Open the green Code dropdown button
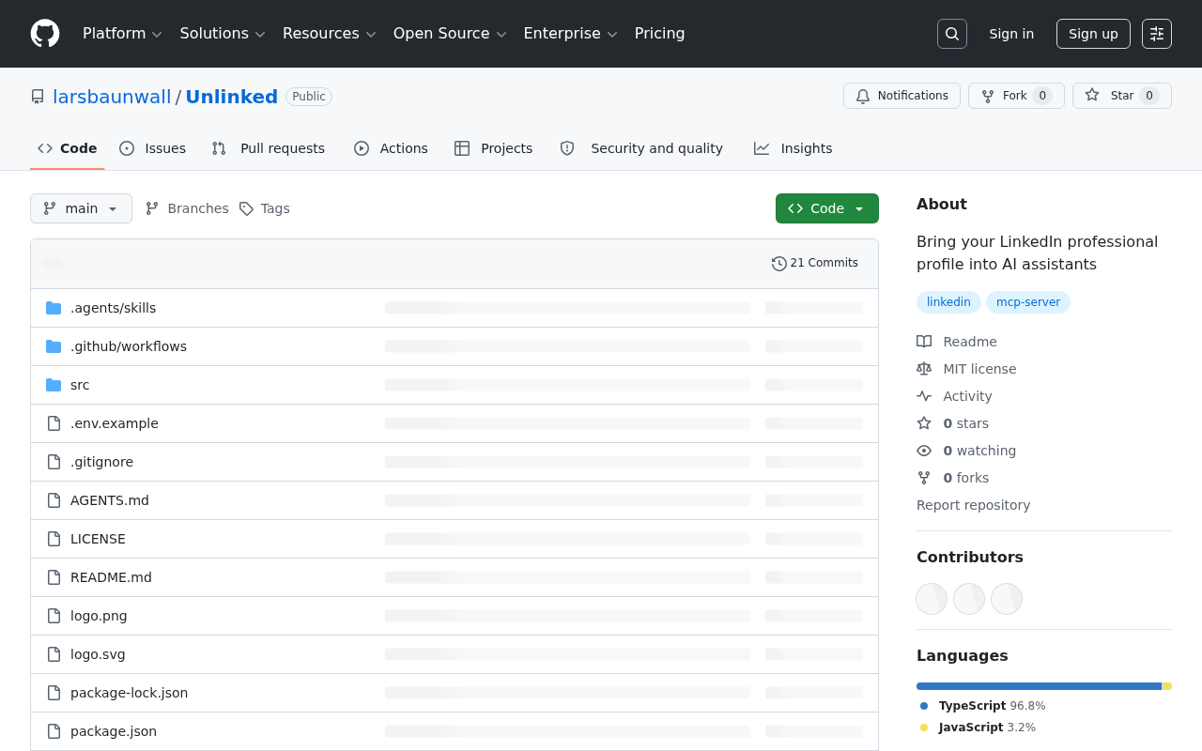Image resolution: width=1202 pixels, height=751 pixels. click(827, 208)
